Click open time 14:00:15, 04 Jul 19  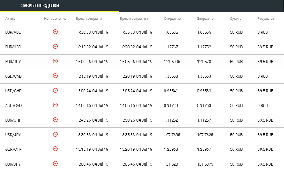(x=92, y=105)
